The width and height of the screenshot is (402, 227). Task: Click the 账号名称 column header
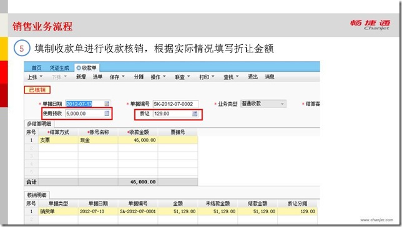pos(98,132)
